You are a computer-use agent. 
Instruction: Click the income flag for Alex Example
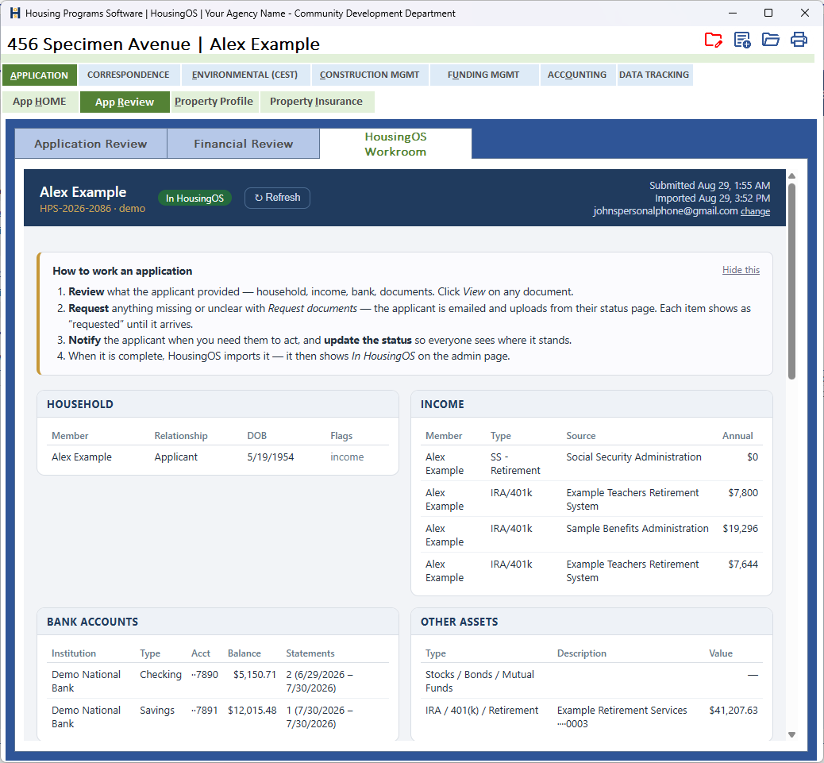(347, 457)
